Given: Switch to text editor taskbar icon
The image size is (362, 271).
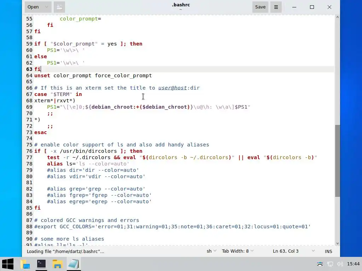Looking at the screenshot, I should point(74,264).
